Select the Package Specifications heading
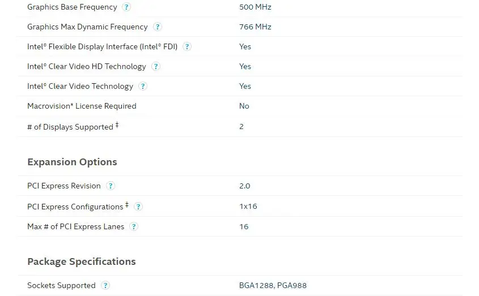 pyautogui.click(x=81, y=261)
